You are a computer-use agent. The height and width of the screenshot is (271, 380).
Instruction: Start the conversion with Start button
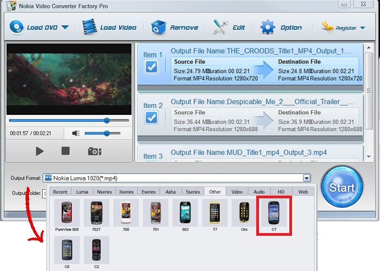(341, 187)
